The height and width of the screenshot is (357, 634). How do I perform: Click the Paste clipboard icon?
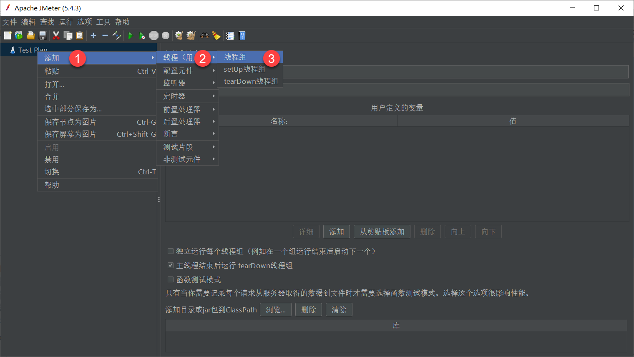coord(80,36)
